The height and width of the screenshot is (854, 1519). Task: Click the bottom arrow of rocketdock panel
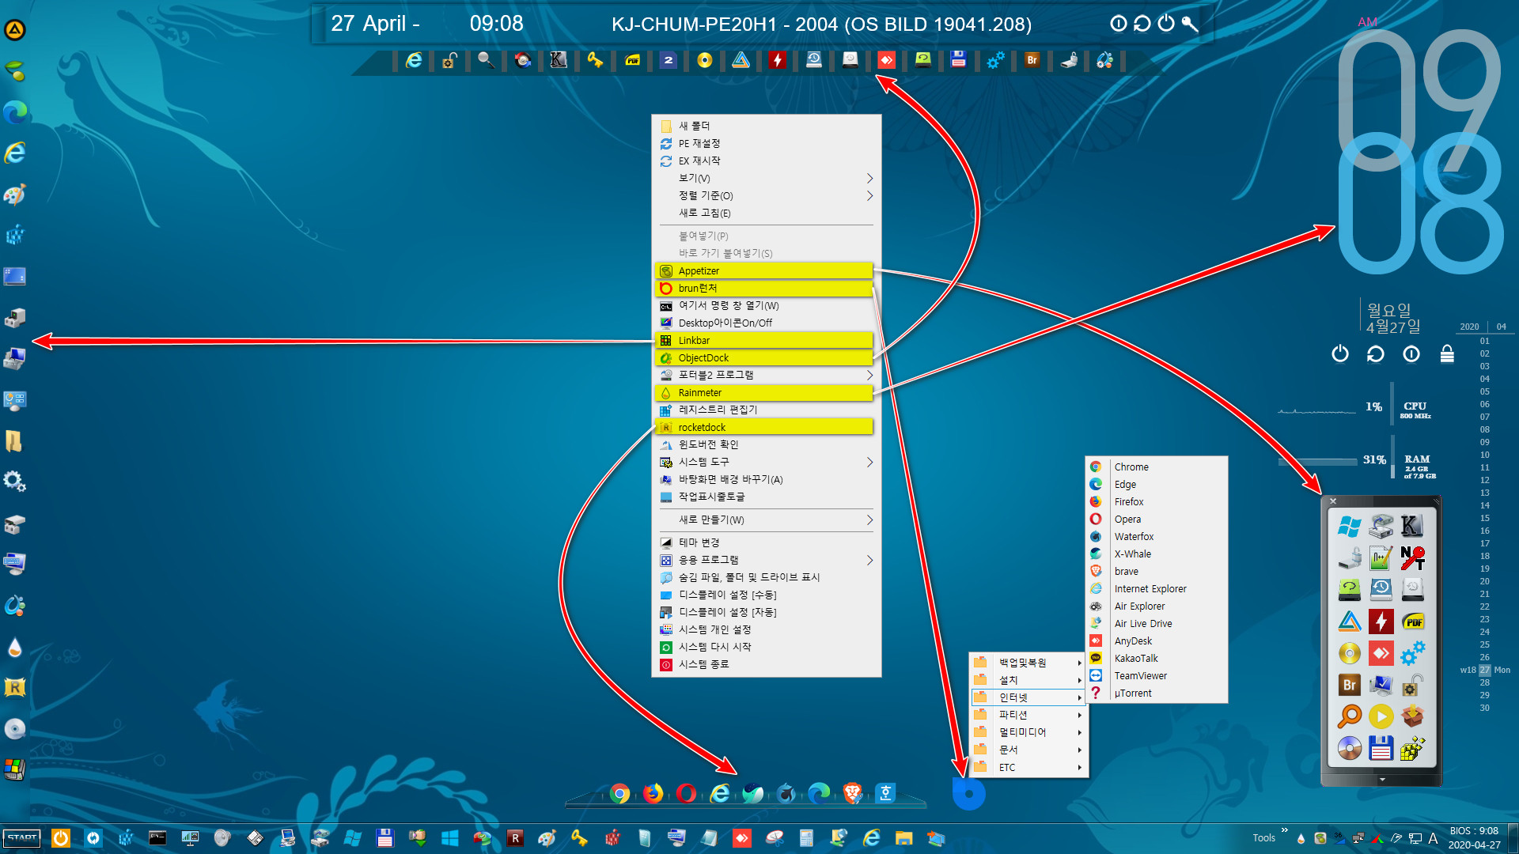pyautogui.click(x=1382, y=780)
